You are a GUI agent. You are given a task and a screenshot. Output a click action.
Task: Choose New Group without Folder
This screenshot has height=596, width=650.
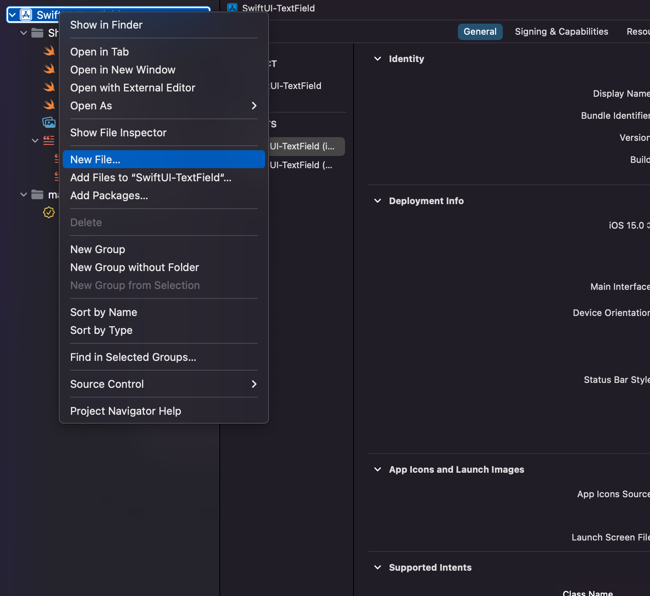click(164, 267)
